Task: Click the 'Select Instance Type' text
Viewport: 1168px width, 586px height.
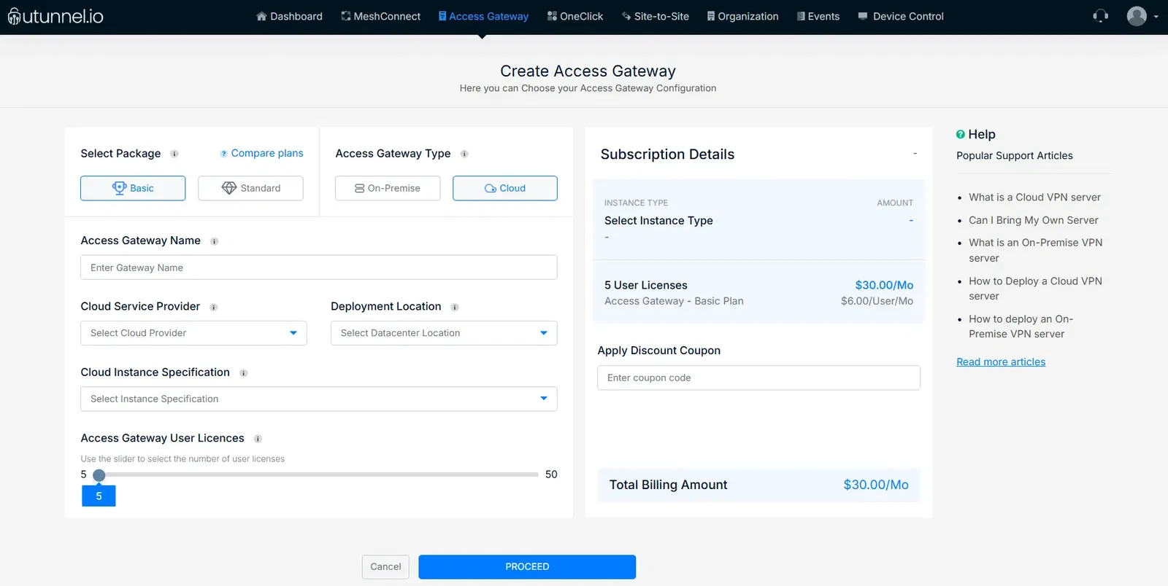Action: pyautogui.click(x=658, y=221)
